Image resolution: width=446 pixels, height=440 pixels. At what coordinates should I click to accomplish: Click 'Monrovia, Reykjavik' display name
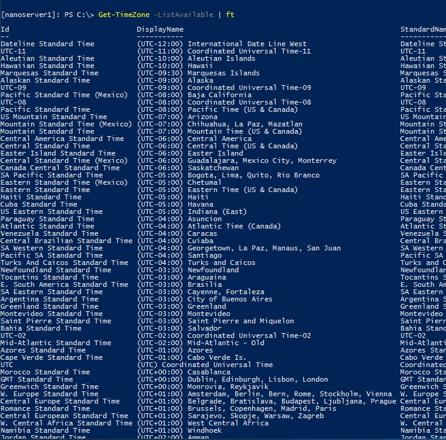(228, 387)
